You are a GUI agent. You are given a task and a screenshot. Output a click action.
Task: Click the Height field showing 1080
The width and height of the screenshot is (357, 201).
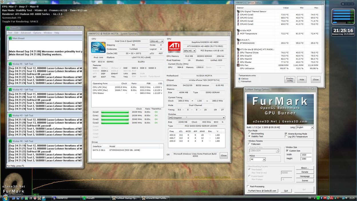306,159
